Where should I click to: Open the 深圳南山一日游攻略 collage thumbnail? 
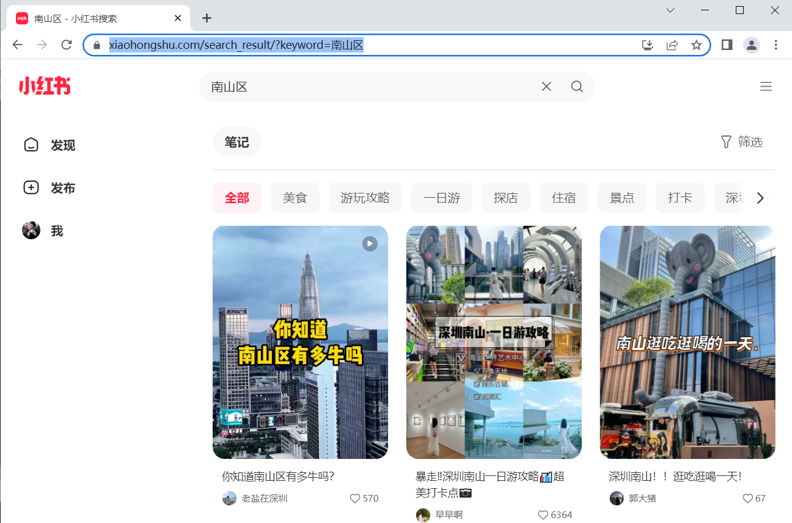[x=494, y=342]
